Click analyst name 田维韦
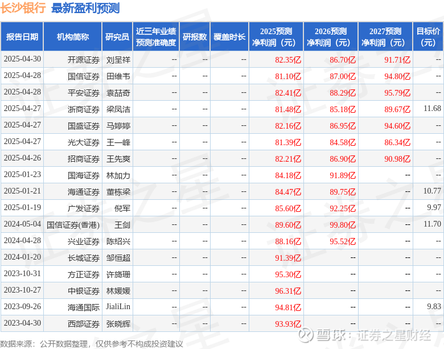The width and height of the screenshot is (444, 349). click(118, 76)
